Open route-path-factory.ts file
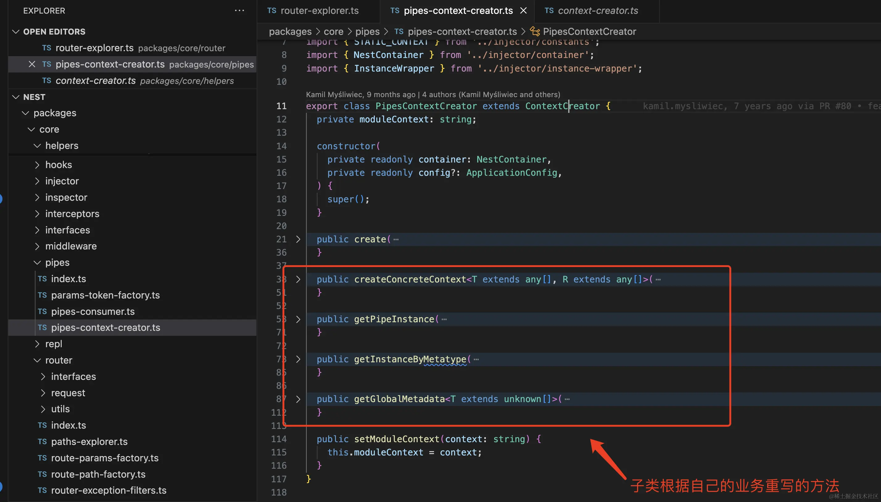The image size is (881, 502). (132, 474)
